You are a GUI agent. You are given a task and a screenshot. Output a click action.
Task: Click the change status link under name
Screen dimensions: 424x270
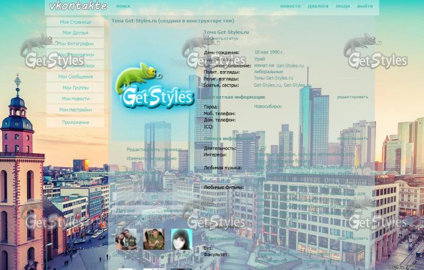221,38
